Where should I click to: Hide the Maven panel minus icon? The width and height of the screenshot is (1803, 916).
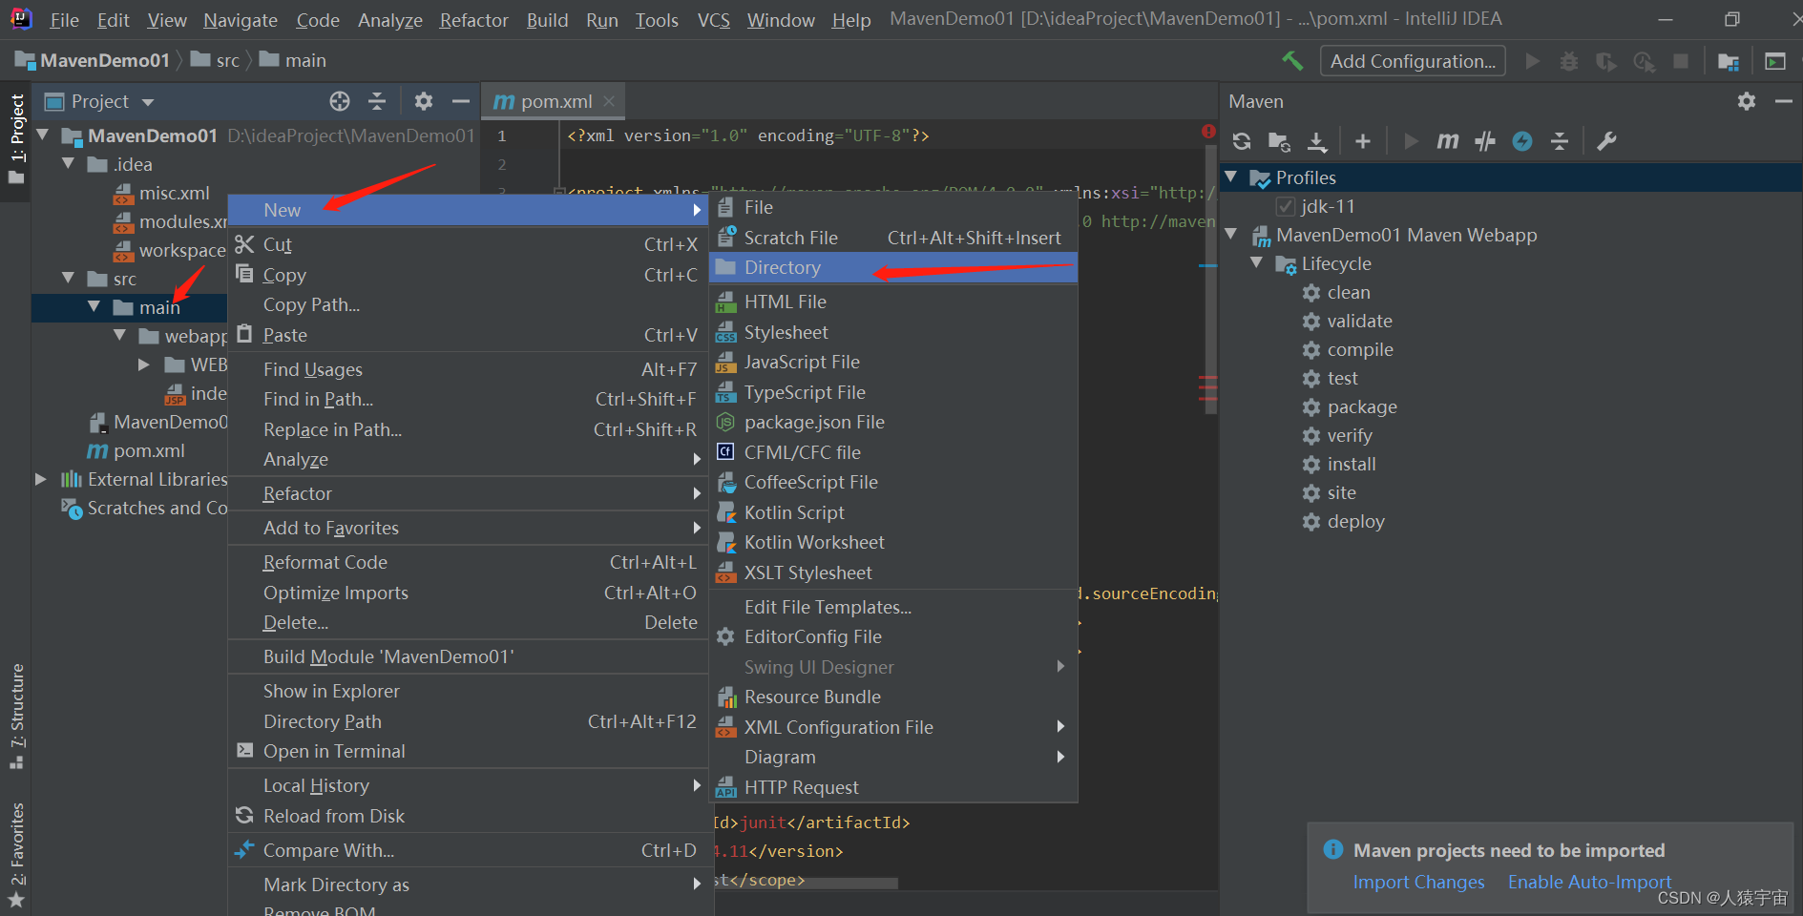(1783, 101)
